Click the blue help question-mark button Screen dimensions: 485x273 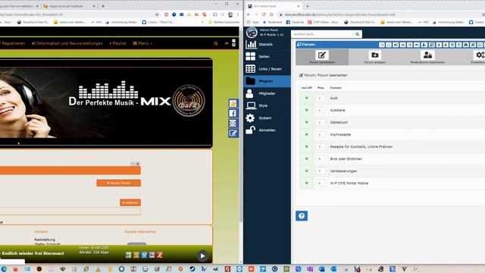coord(302,216)
